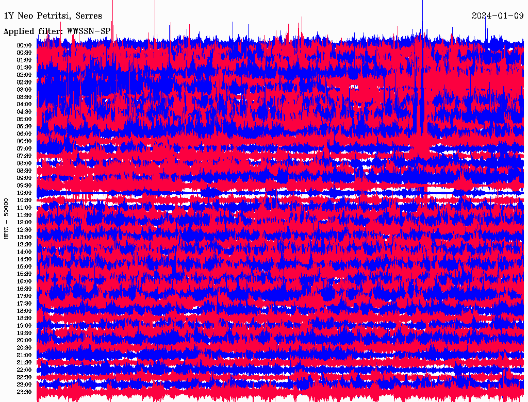528x402 pixels.
Task: Click the 06:00 time label
Action: (24, 134)
